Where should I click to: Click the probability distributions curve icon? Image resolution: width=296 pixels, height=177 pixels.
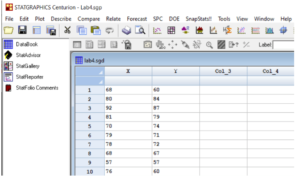[x=269, y=30]
